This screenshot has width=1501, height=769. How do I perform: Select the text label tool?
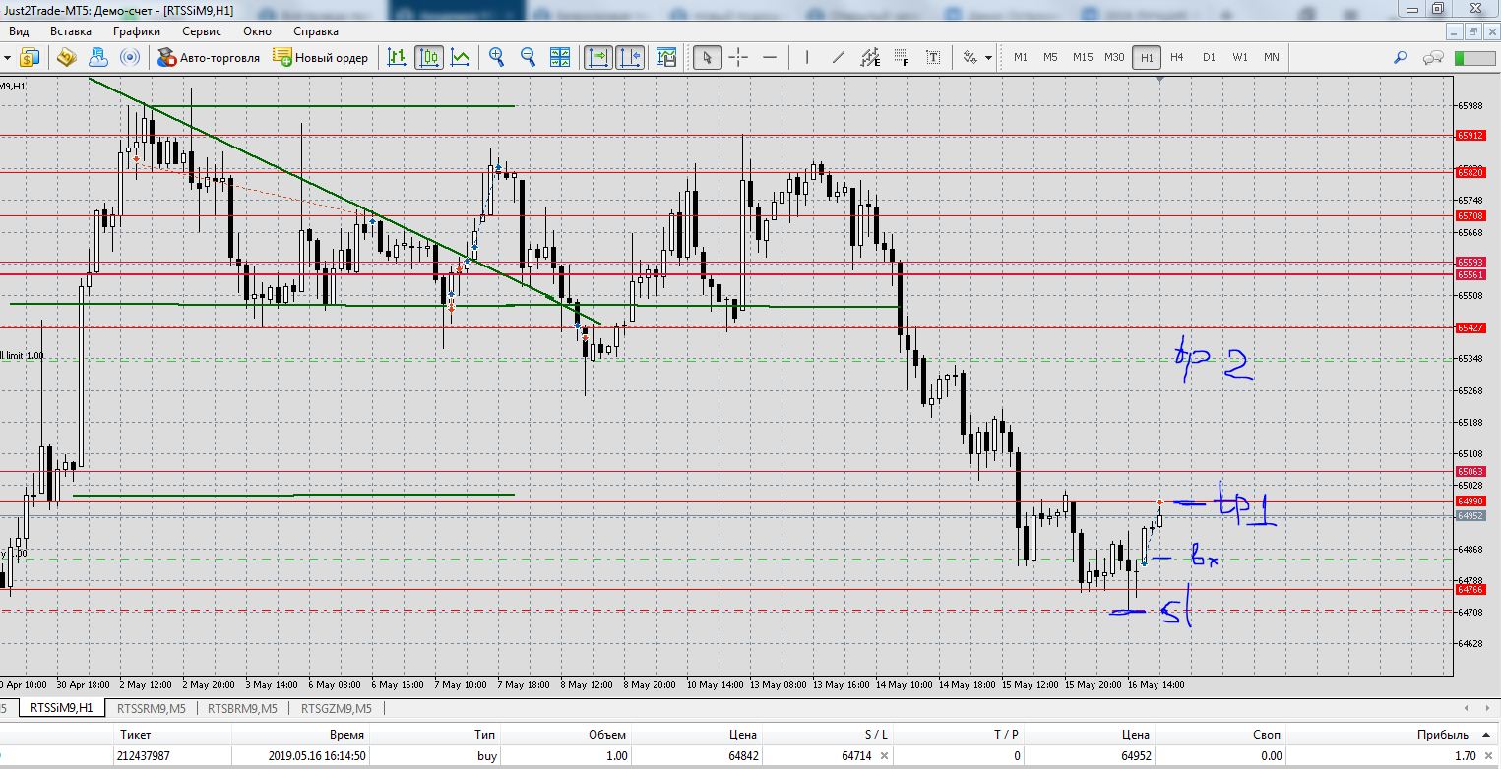[932, 57]
